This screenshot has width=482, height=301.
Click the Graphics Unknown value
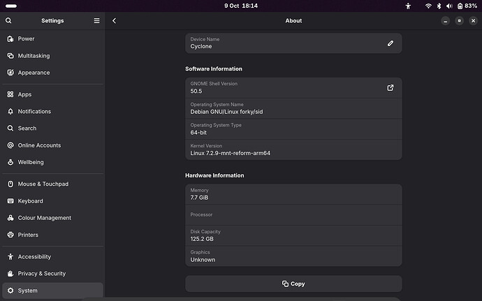coord(203,260)
